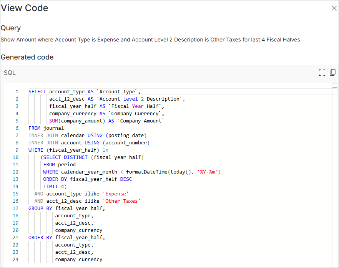Click the View Code dialog title
The height and width of the screenshot is (268, 339).
24,8
